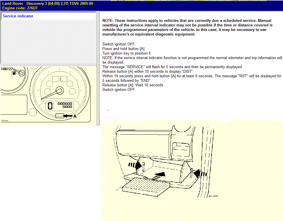Click the letter A label beside arrow
The width and height of the screenshot is (283, 221).
click(75, 116)
